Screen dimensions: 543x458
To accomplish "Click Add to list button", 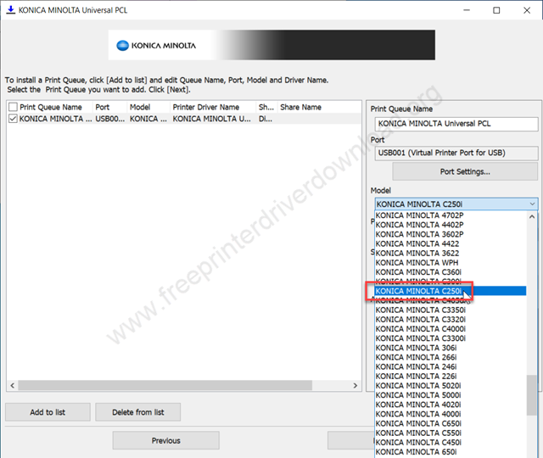I will point(48,412).
